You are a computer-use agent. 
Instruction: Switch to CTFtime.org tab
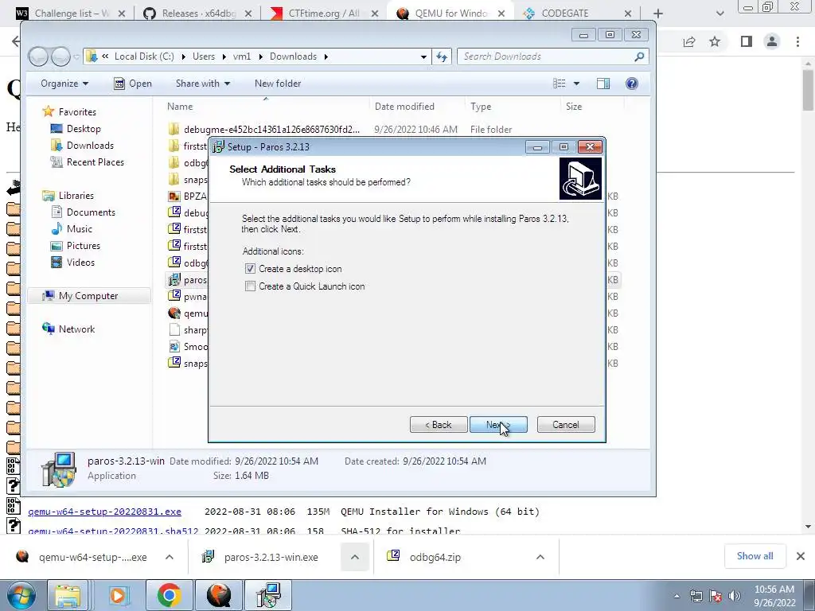[325, 13]
